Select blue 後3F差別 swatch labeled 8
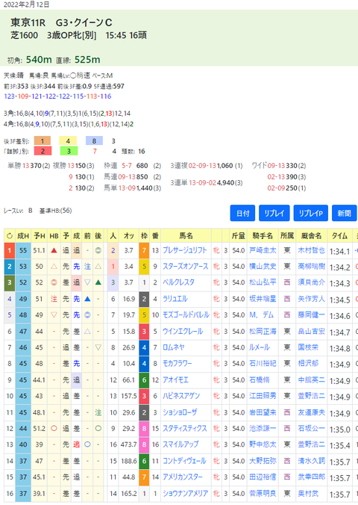This screenshot has width=358, height=505. click(x=94, y=140)
